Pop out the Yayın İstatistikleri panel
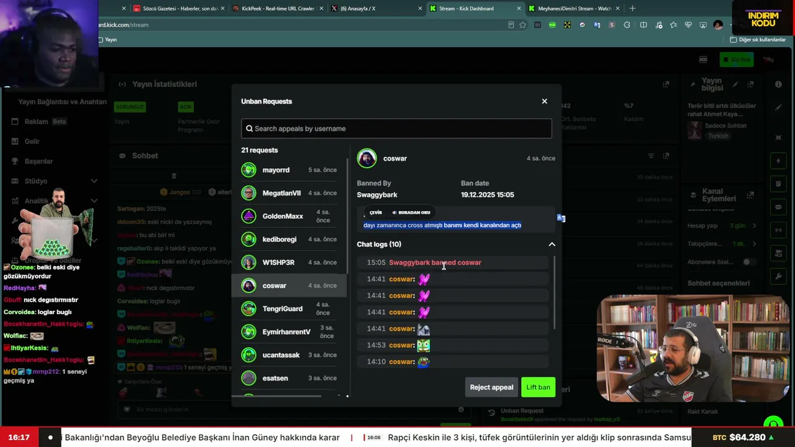The height and width of the screenshot is (447, 795). pyautogui.click(x=666, y=84)
